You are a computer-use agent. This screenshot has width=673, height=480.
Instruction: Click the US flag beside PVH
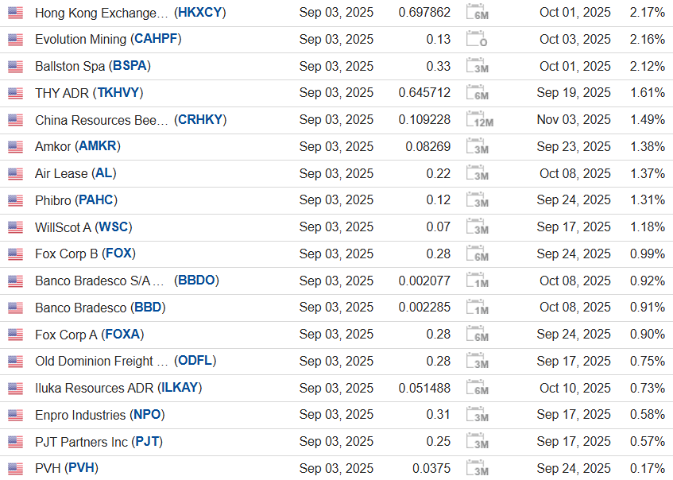coord(15,468)
